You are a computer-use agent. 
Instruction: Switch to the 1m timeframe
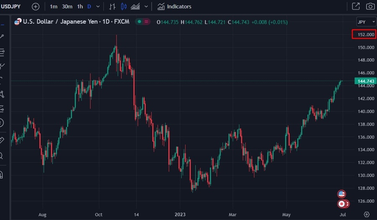53,7
